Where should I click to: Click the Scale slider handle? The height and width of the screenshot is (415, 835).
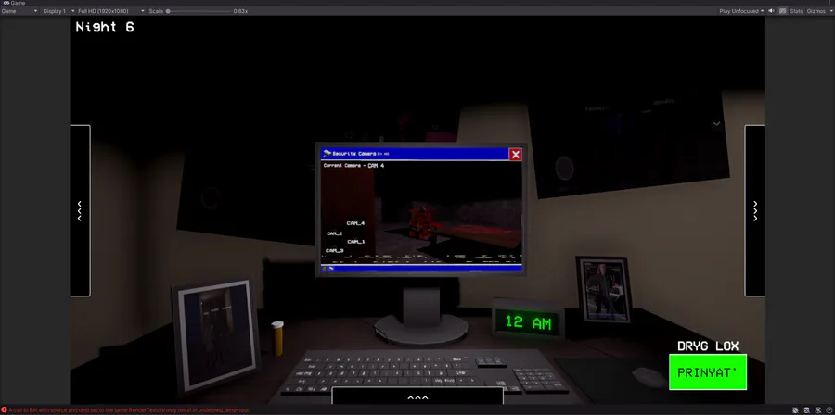[168, 11]
